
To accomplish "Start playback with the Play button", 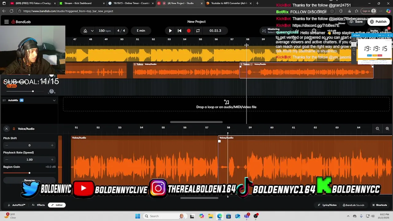I will click(170, 31).
